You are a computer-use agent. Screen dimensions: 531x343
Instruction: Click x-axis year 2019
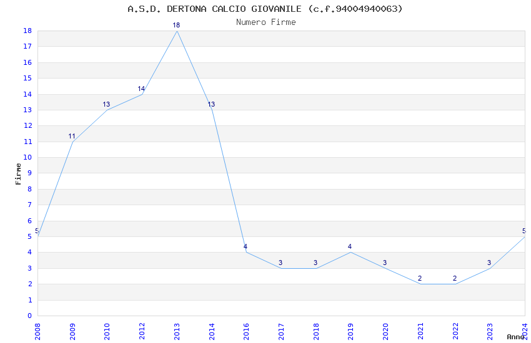click(x=350, y=331)
